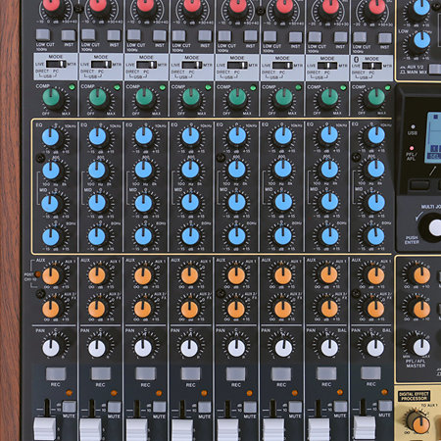This screenshot has height=441, width=441.
Task: Select the 100Hz-8k sweep knob on the seventh channel
Action: (329, 170)
